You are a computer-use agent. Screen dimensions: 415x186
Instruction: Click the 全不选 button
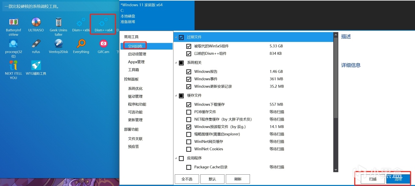pyautogui.click(x=187, y=179)
